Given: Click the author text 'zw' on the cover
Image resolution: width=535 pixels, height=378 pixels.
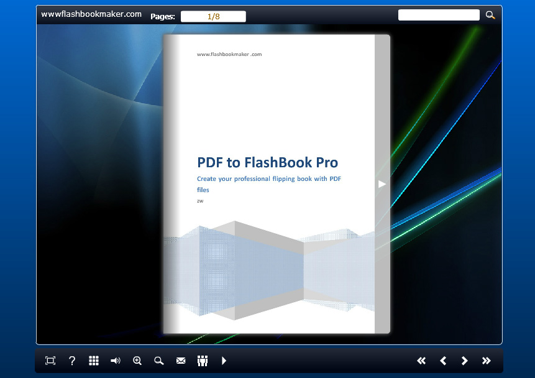Looking at the screenshot, I should point(200,201).
